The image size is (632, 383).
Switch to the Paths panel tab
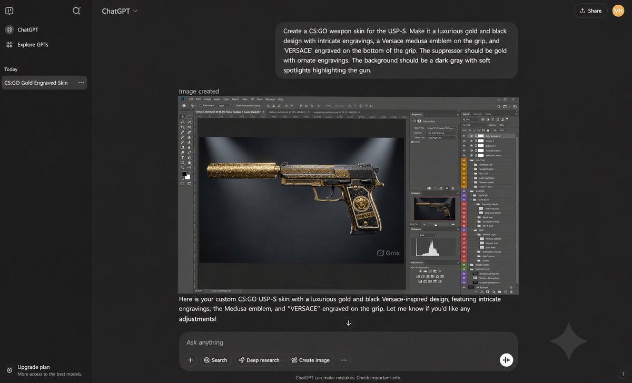pyautogui.click(x=488, y=114)
